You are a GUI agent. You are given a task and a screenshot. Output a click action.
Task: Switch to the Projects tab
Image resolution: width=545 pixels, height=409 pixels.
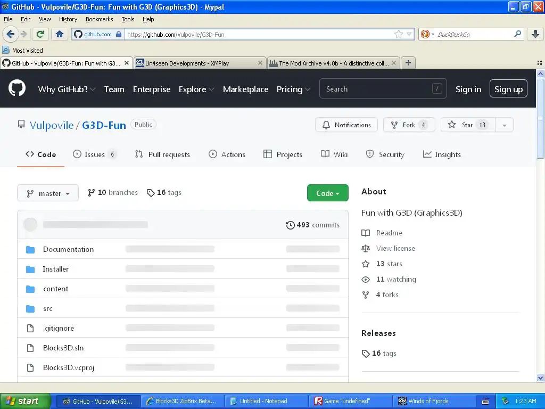(283, 154)
